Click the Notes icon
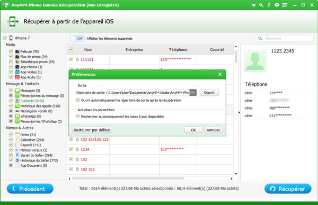 coord(17,135)
